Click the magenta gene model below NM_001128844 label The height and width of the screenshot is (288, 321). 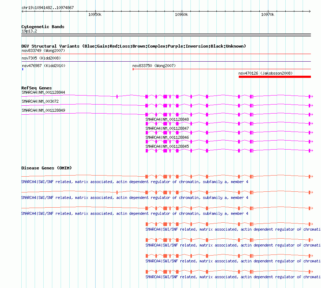tap(167, 96)
